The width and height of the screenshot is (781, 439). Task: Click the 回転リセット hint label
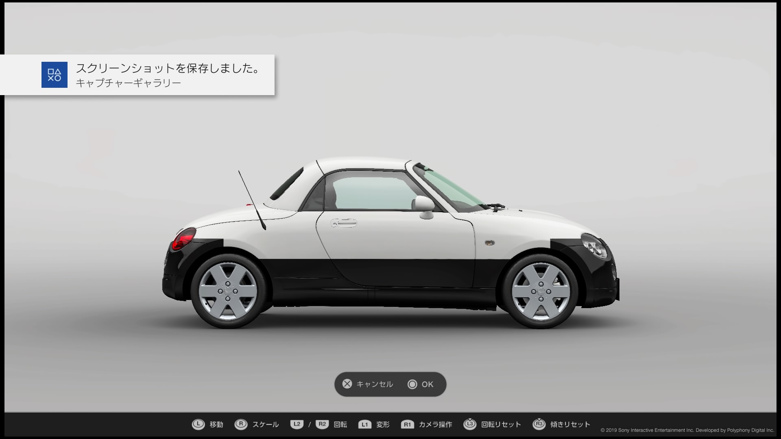[501, 425]
